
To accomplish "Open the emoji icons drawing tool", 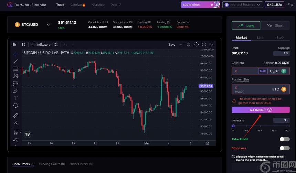I will (x=15, y=105).
